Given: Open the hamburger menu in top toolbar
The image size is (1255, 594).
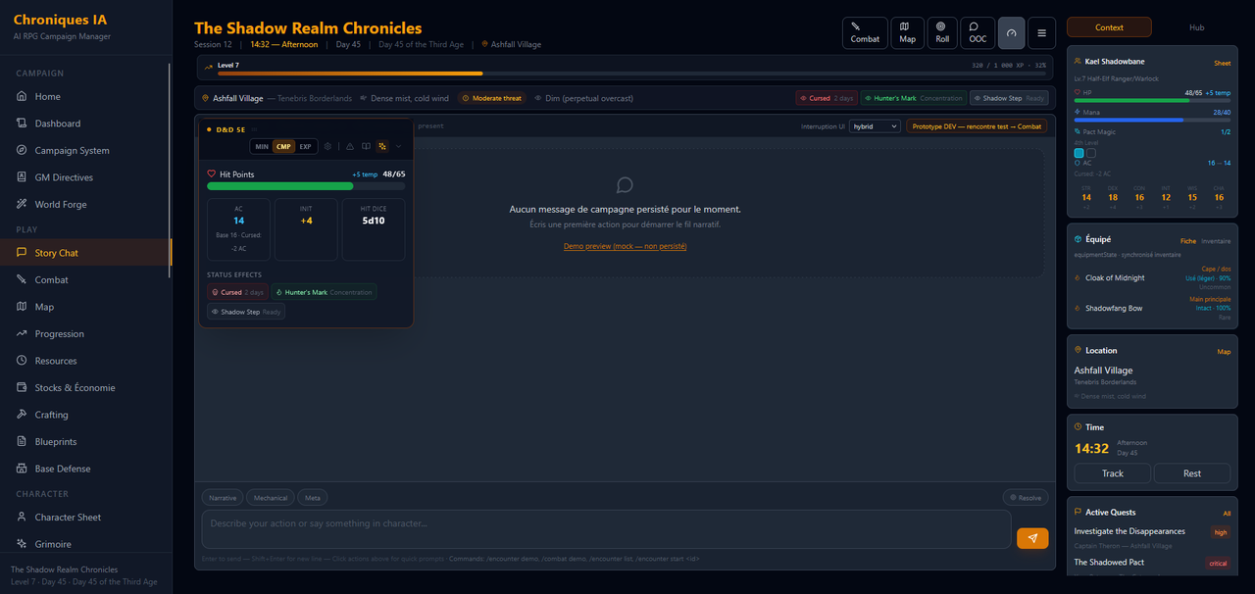Looking at the screenshot, I should click(x=1041, y=32).
